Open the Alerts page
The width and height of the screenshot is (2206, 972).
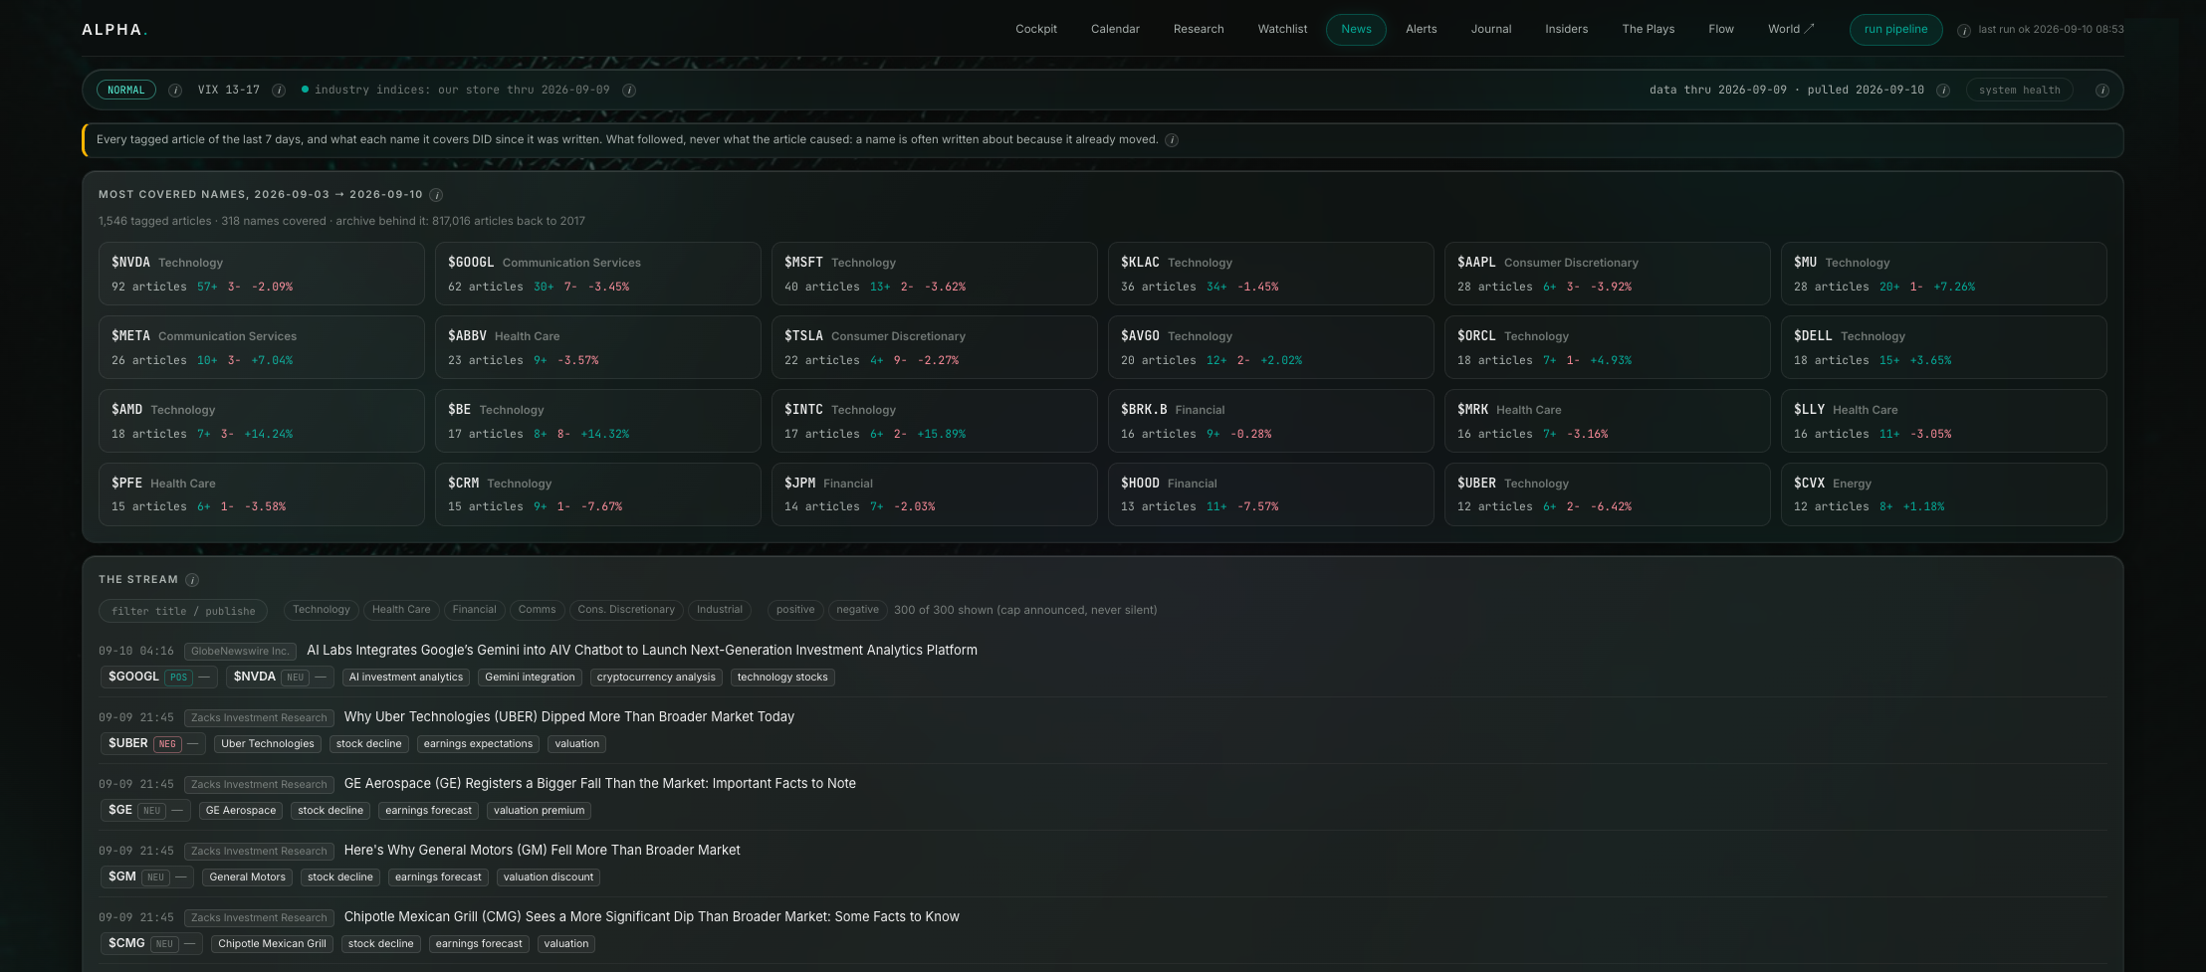(x=1422, y=30)
